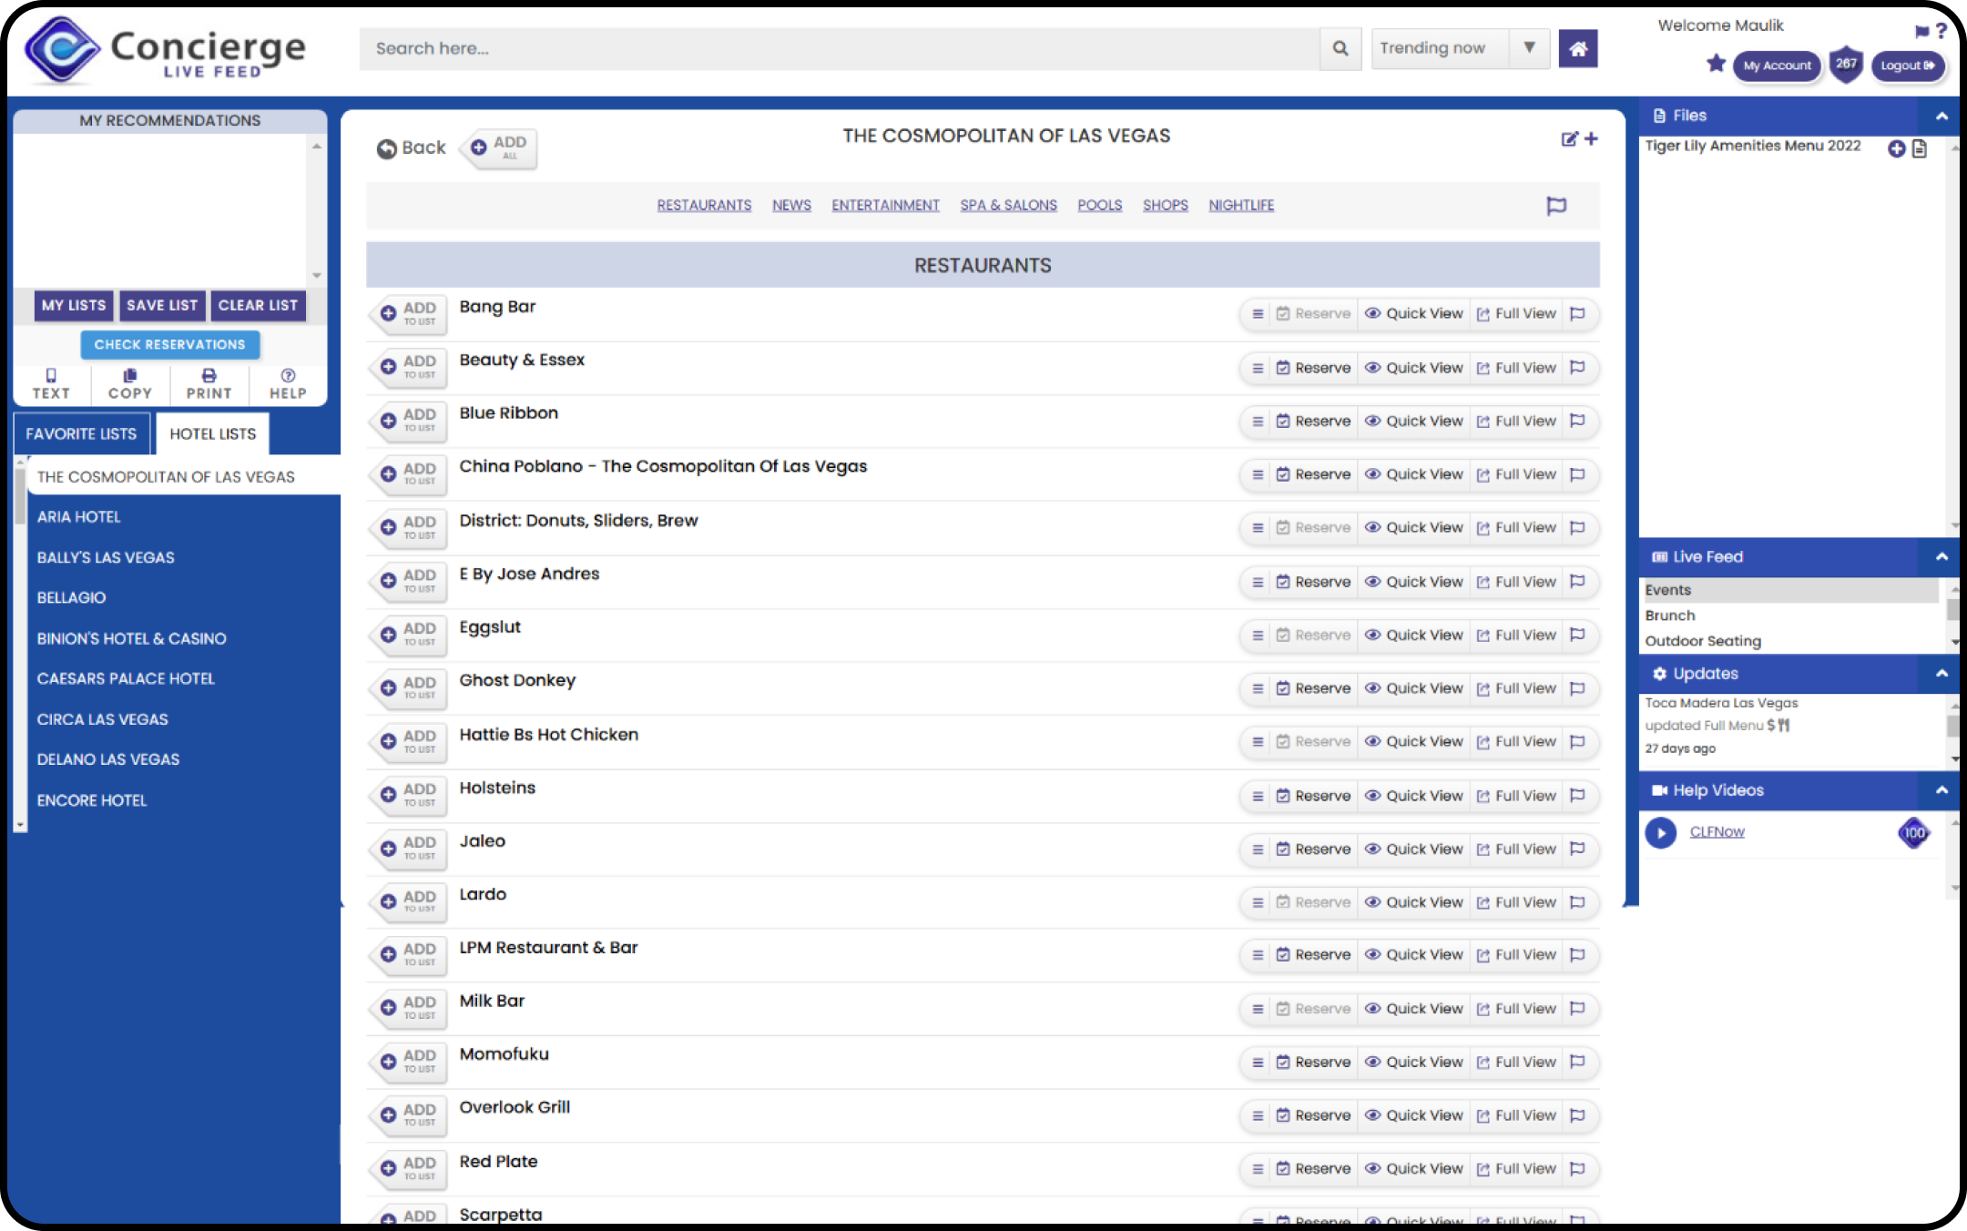Add Tiger Lily Amenities Menu plus icon
The image size is (1967, 1231).
[1897, 148]
